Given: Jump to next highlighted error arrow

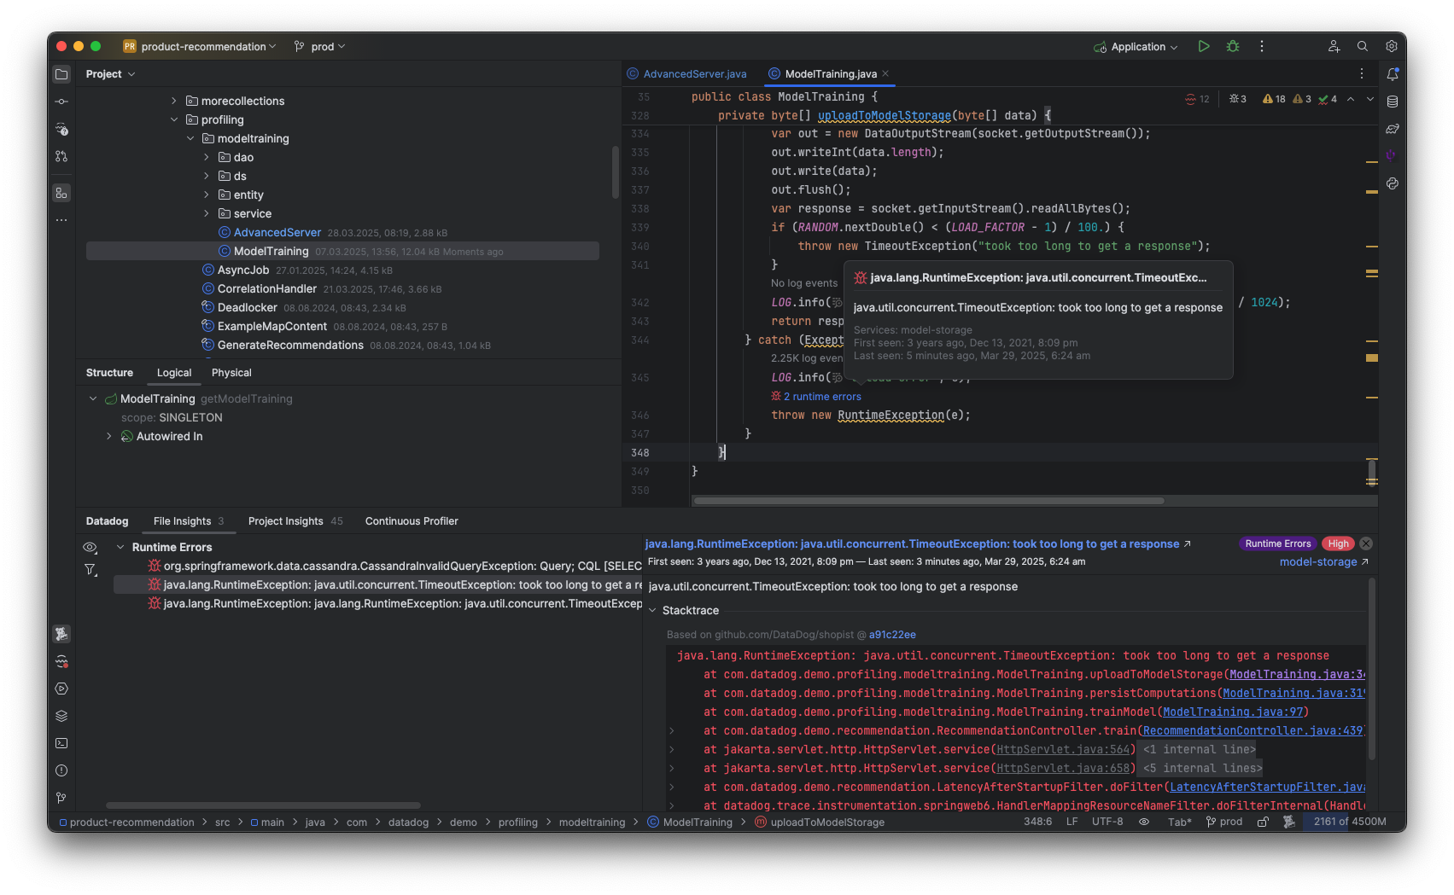Looking at the screenshot, I should [x=1370, y=99].
